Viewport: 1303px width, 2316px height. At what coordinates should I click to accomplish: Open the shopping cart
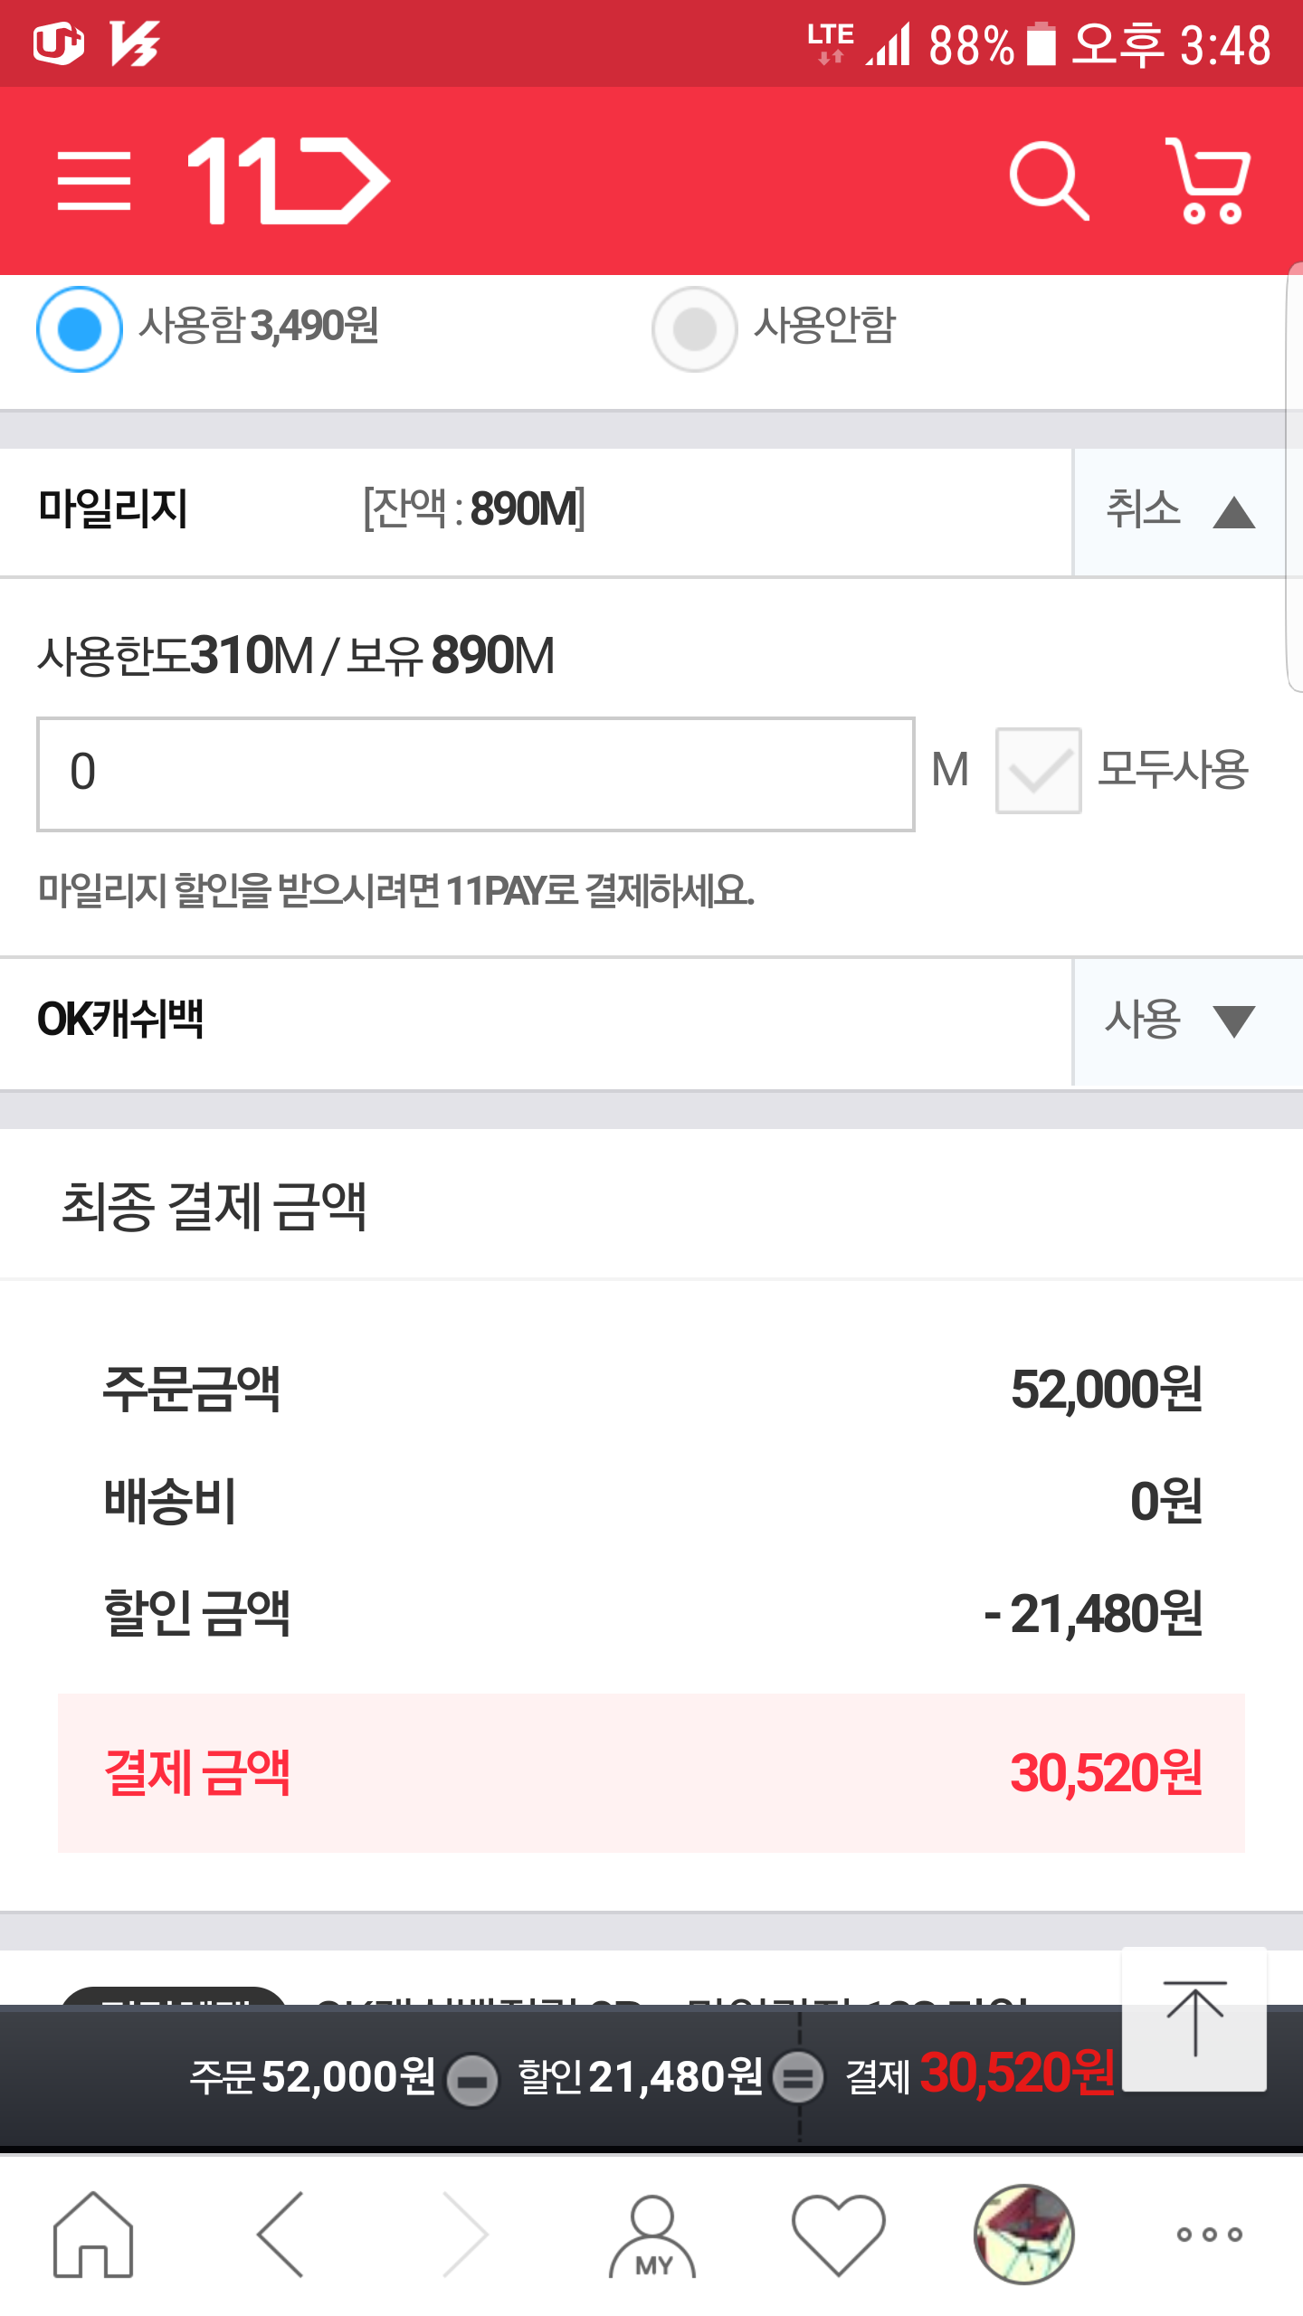pyautogui.click(x=1209, y=181)
